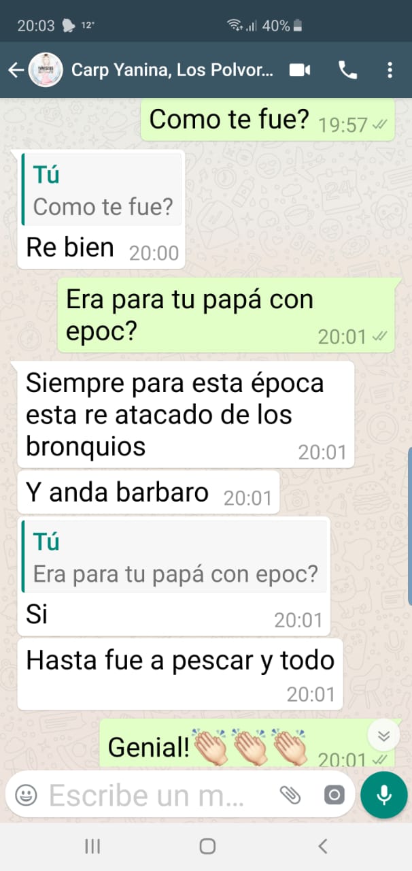Tap the Android navigation back button
The image size is (412, 871).
[x=323, y=846]
